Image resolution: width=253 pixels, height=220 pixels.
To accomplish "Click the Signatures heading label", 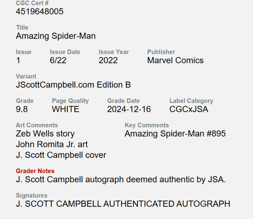I will (32, 195).
